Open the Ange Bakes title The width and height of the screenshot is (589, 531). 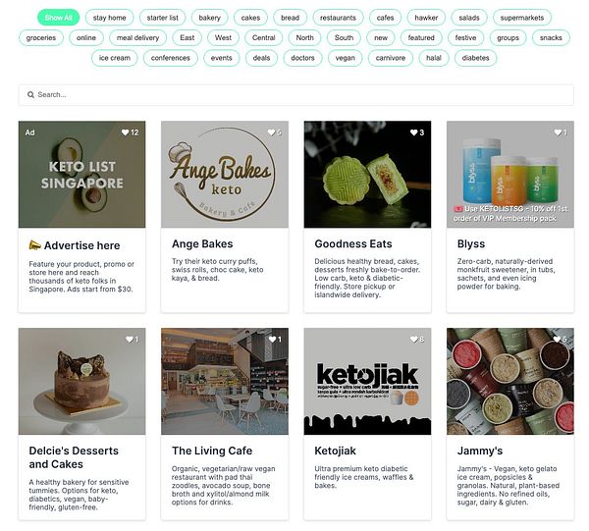pos(202,244)
